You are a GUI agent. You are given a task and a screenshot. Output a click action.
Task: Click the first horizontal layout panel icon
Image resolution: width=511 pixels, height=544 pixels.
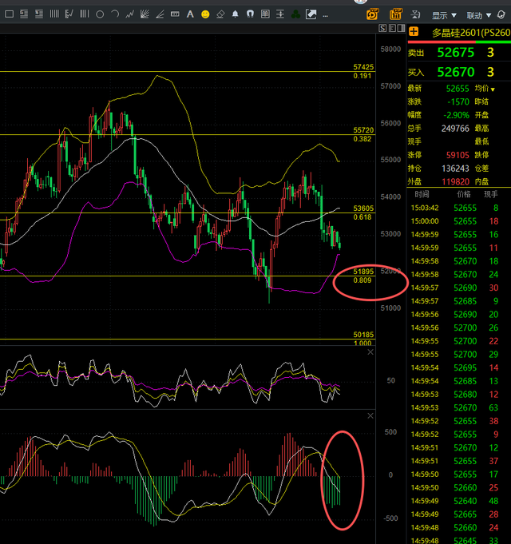[x=24, y=14]
